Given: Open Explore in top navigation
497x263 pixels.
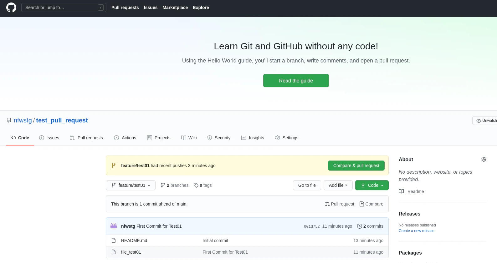Looking at the screenshot, I should click(201, 7).
